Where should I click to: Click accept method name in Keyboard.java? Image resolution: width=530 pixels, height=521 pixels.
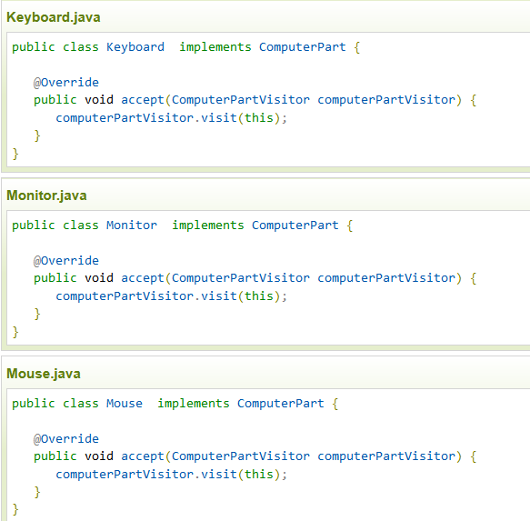point(143,100)
